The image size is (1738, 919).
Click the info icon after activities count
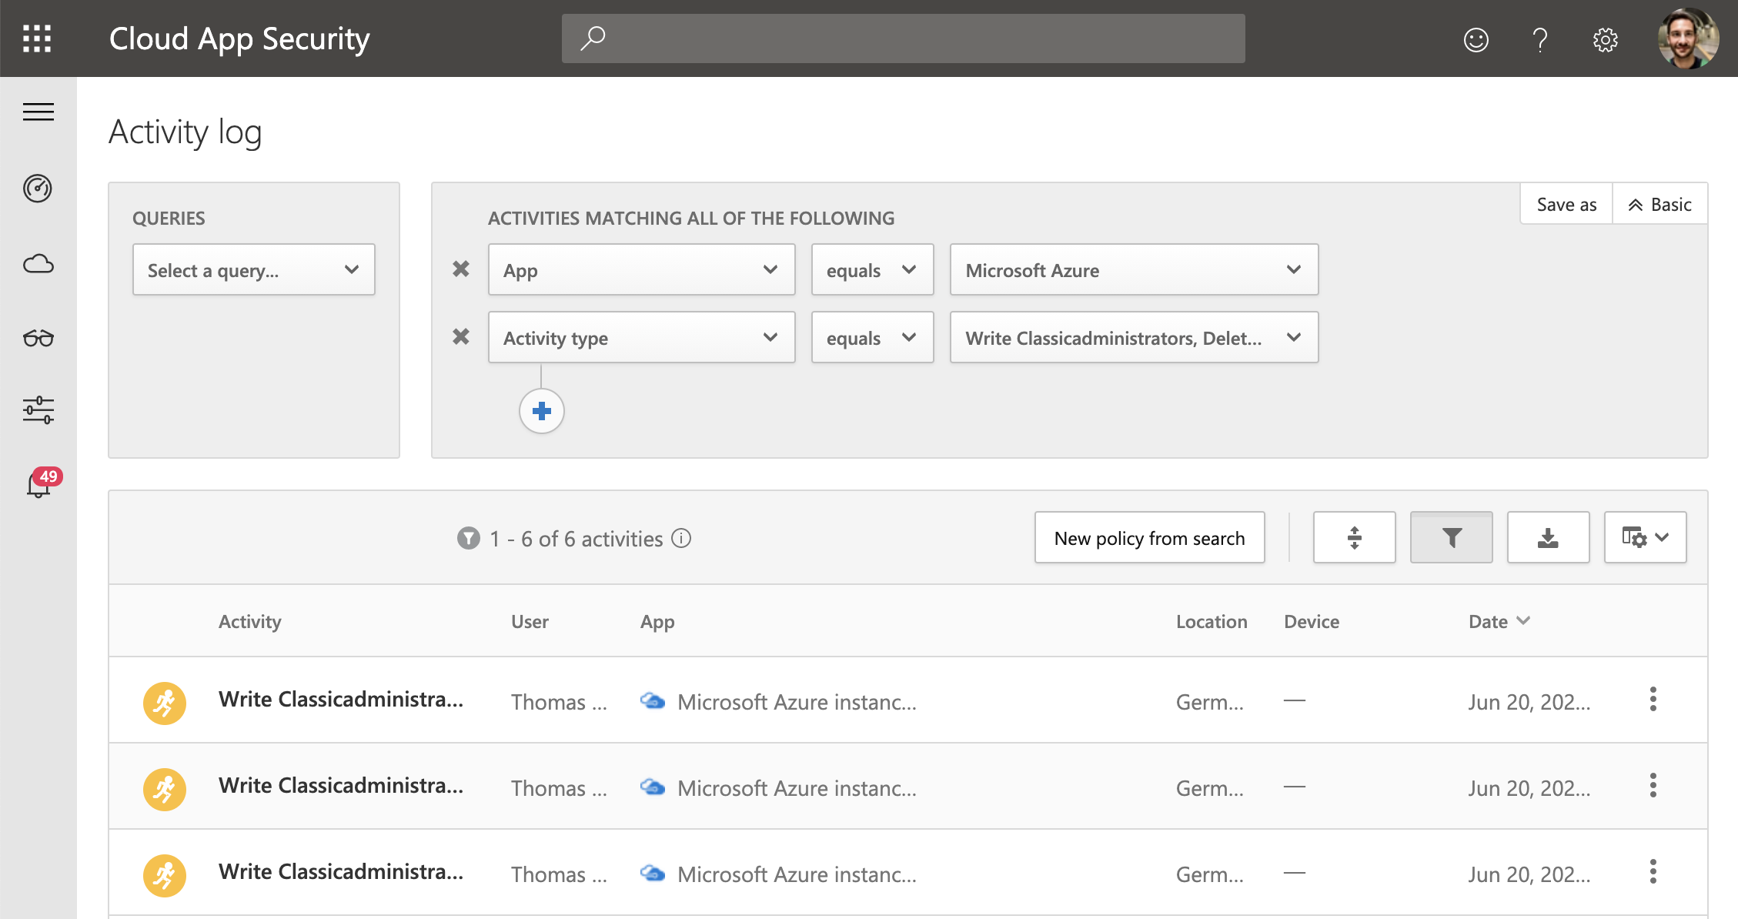pyautogui.click(x=680, y=538)
